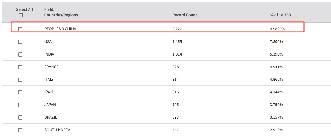The image size is (331, 136).
Task: Click the Record Count column header
Action: tap(185, 15)
